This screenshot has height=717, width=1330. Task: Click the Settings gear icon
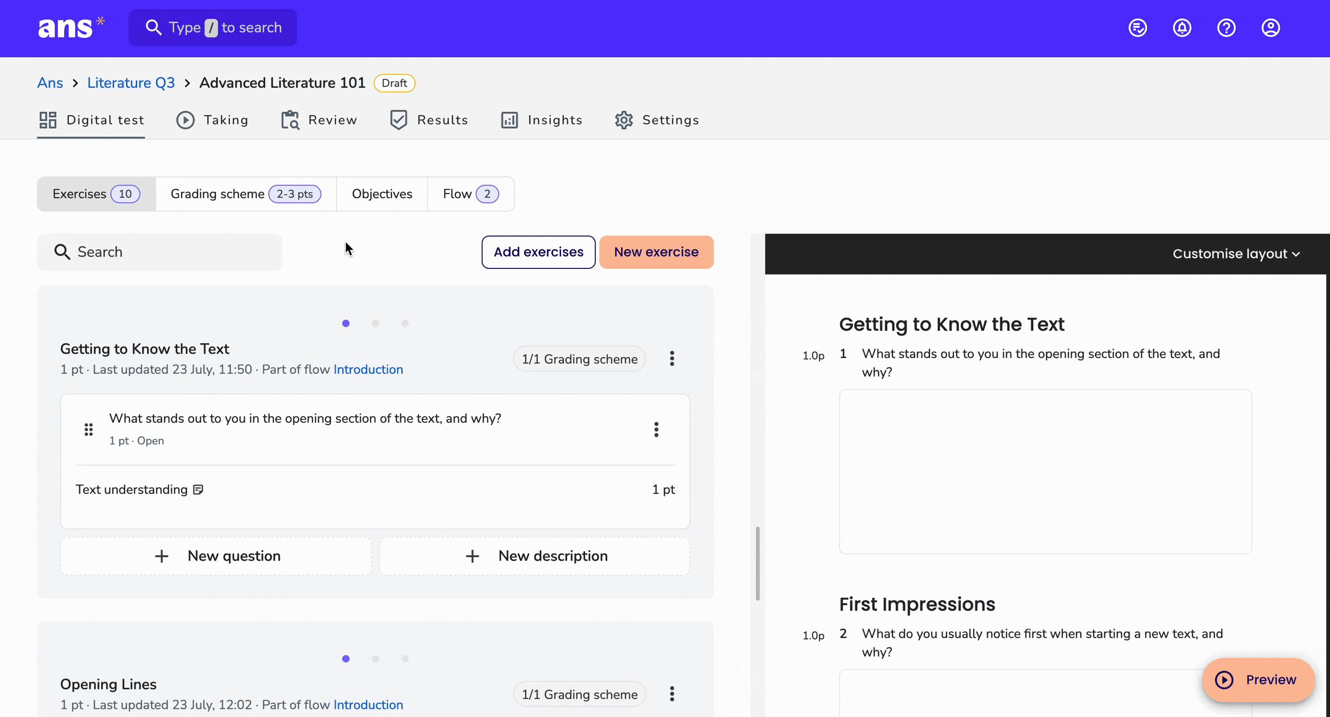tap(624, 120)
